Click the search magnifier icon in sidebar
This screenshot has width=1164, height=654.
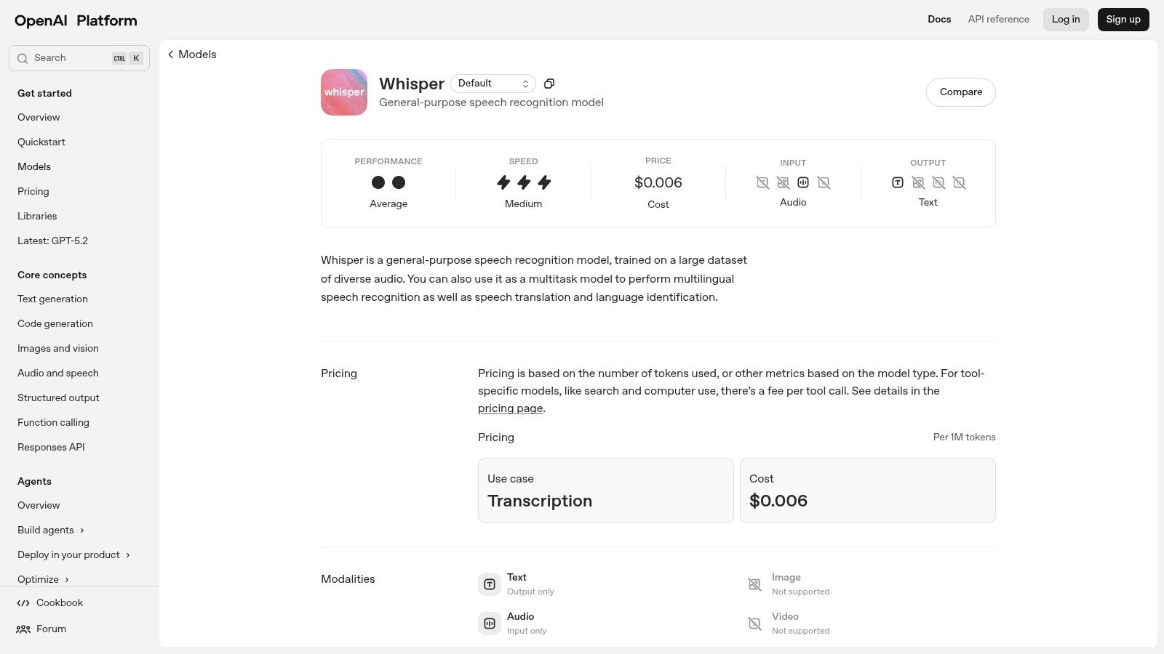(x=23, y=58)
